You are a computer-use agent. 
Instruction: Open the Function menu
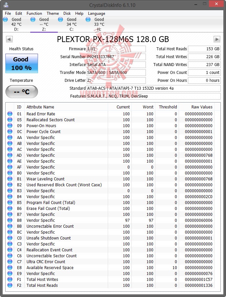[34, 13]
